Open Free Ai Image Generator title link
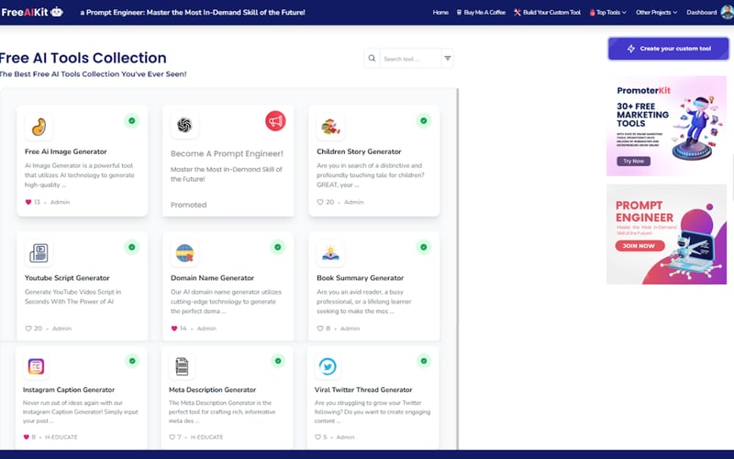 [x=65, y=151]
